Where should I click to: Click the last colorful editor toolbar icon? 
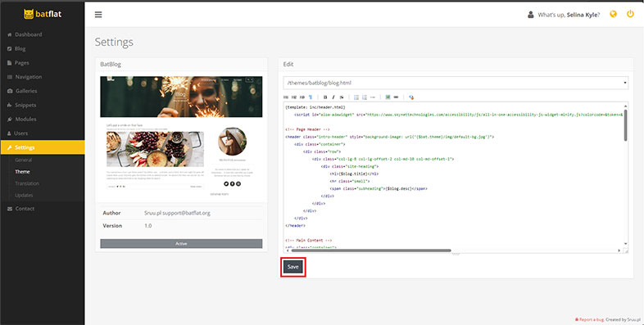coord(411,97)
